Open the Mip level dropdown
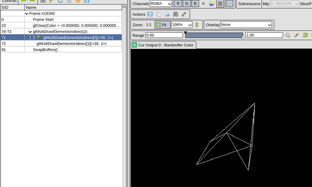Image resolution: width=312 pixels, height=187 pixels. pyautogui.click(x=284, y=3)
